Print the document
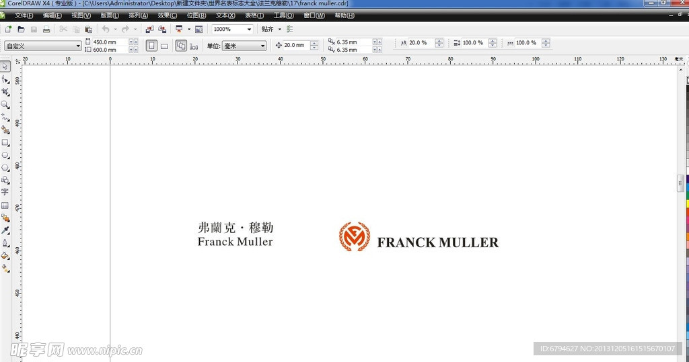The width and height of the screenshot is (689, 362). tap(46, 30)
